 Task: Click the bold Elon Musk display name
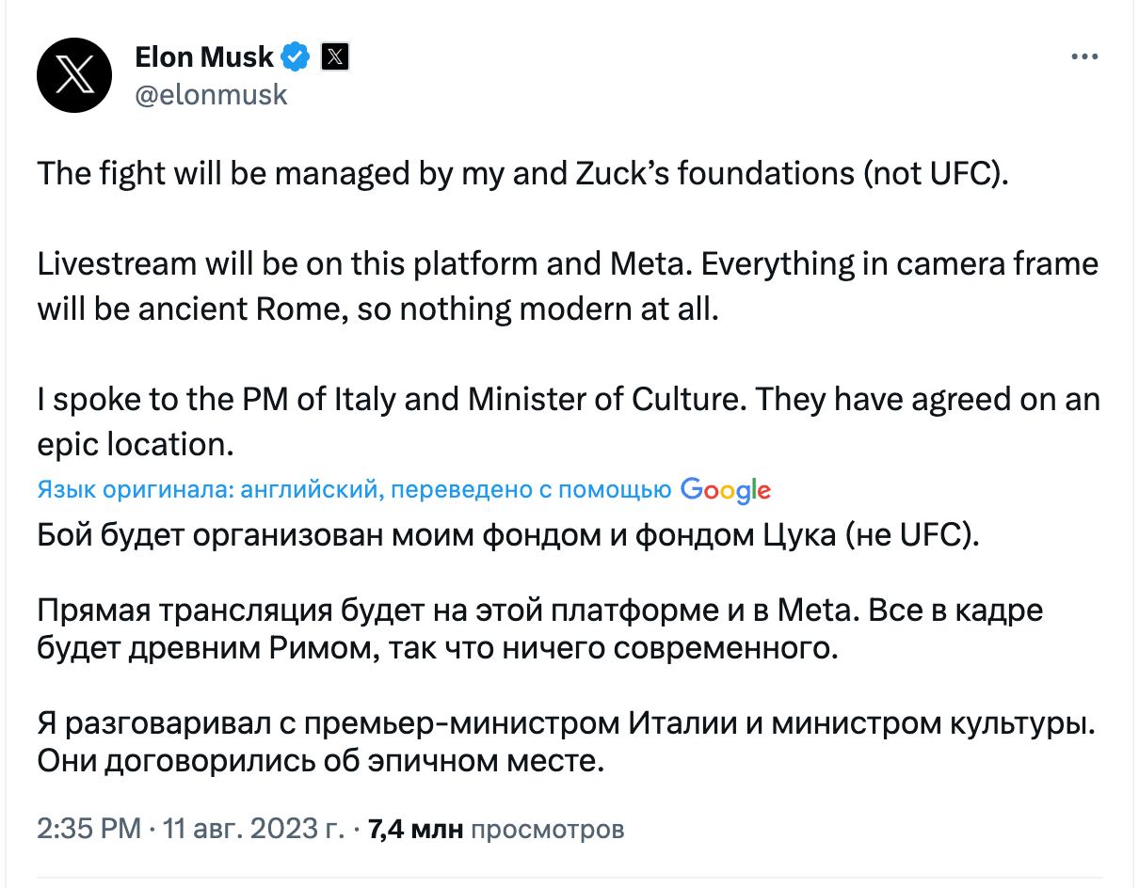click(x=203, y=55)
